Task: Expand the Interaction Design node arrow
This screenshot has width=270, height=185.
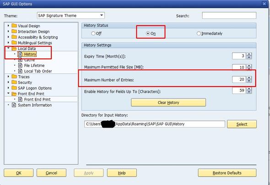Action: (x=8, y=31)
